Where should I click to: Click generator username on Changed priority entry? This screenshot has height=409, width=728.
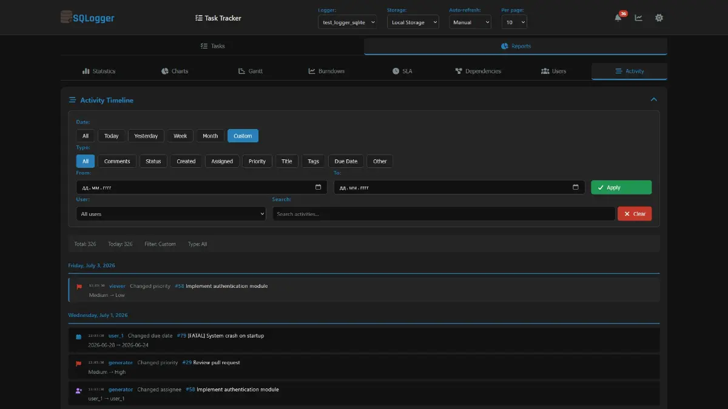(x=121, y=362)
